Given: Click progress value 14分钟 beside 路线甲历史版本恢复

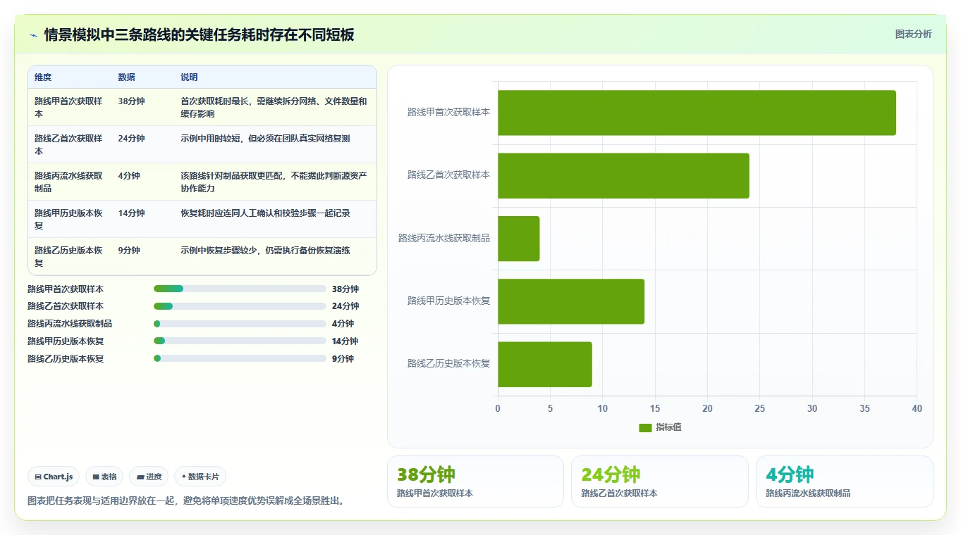Looking at the screenshot, I should (345, 341).
